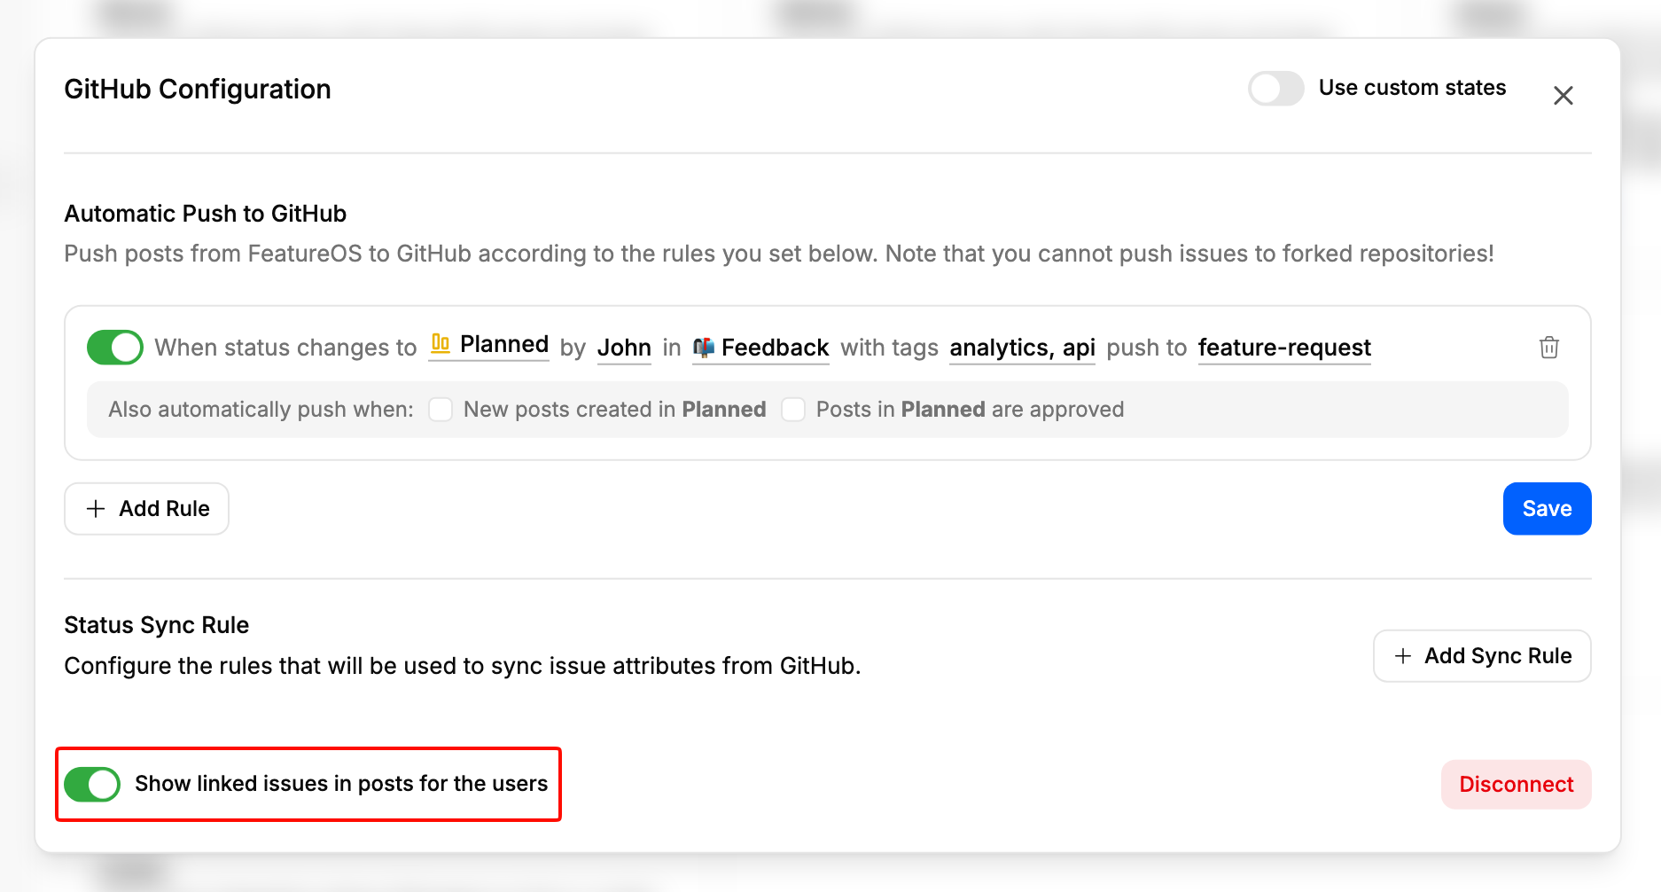
Task: Click the Planned status icon
Action: [x=441, y=344]
